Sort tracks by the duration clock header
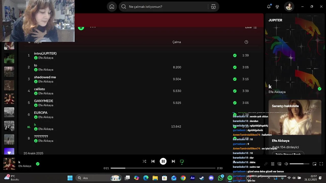 click(x=246, y=42)
